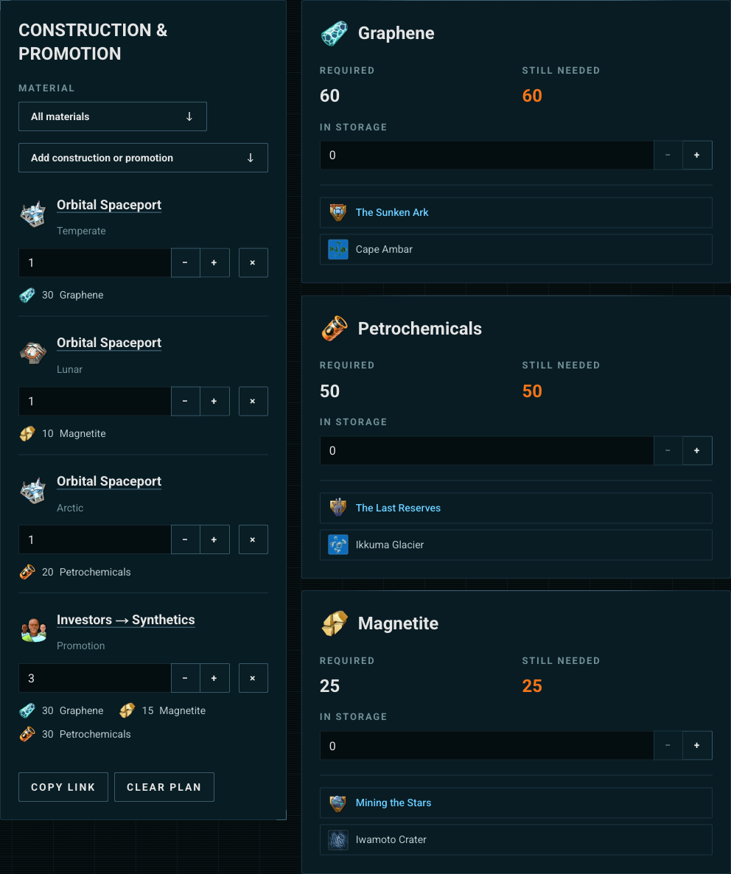Click petrochemicals icon under Arctic Orbital Spaceport

pos(27,572)
